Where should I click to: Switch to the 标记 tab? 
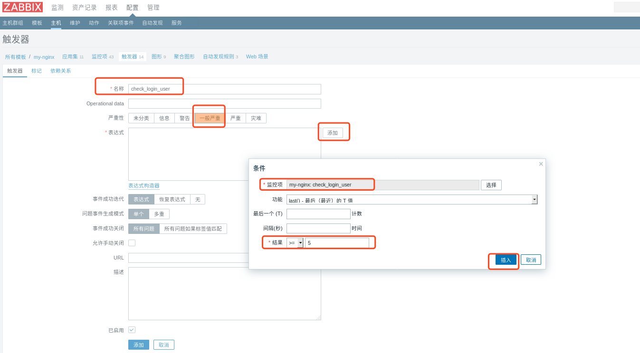[x=37, y=70]
